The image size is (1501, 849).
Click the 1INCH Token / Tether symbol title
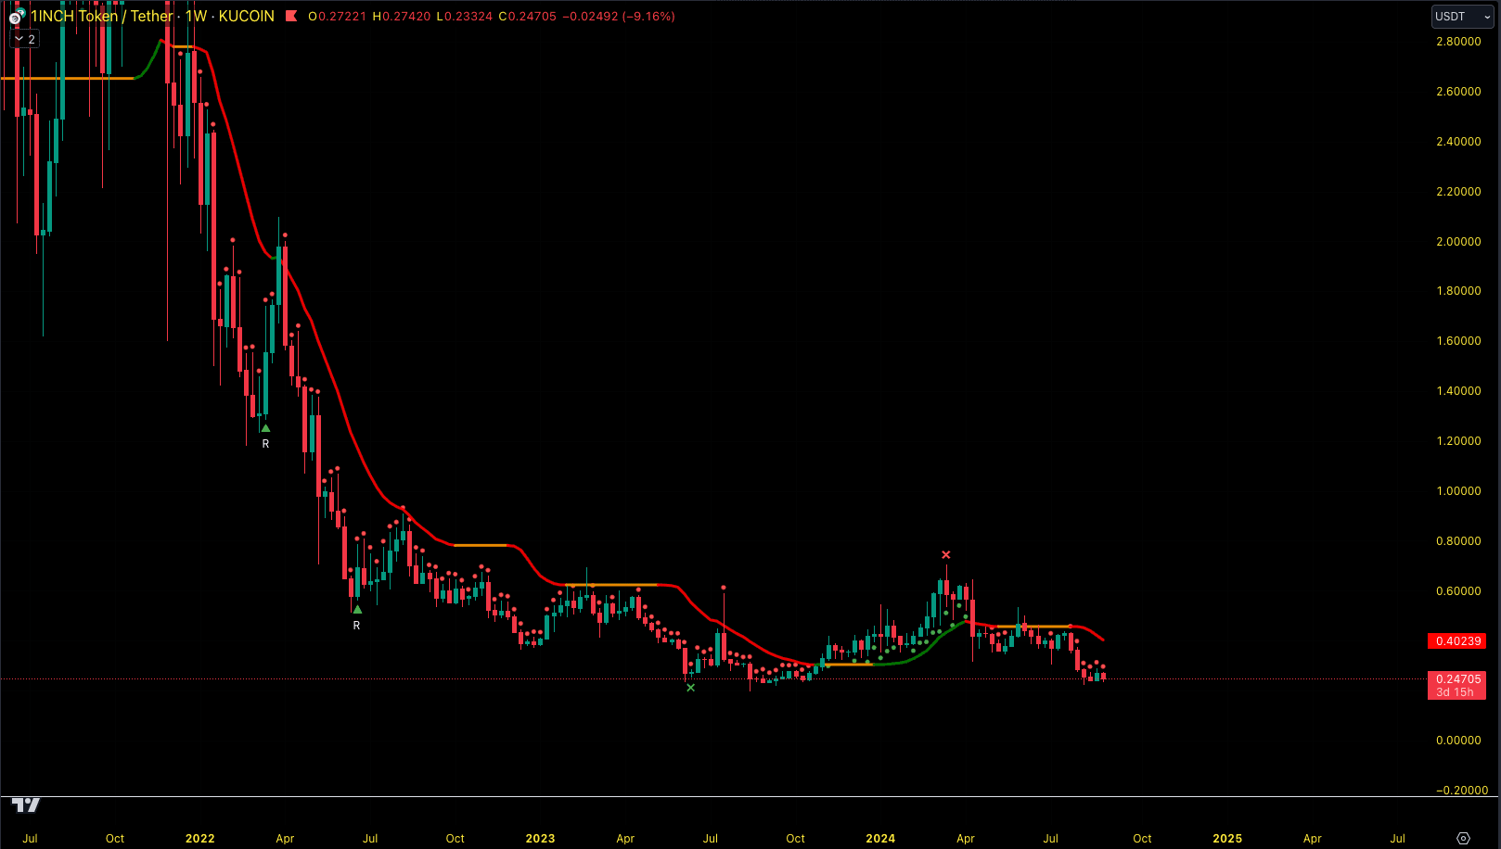[x=102, y=16]
